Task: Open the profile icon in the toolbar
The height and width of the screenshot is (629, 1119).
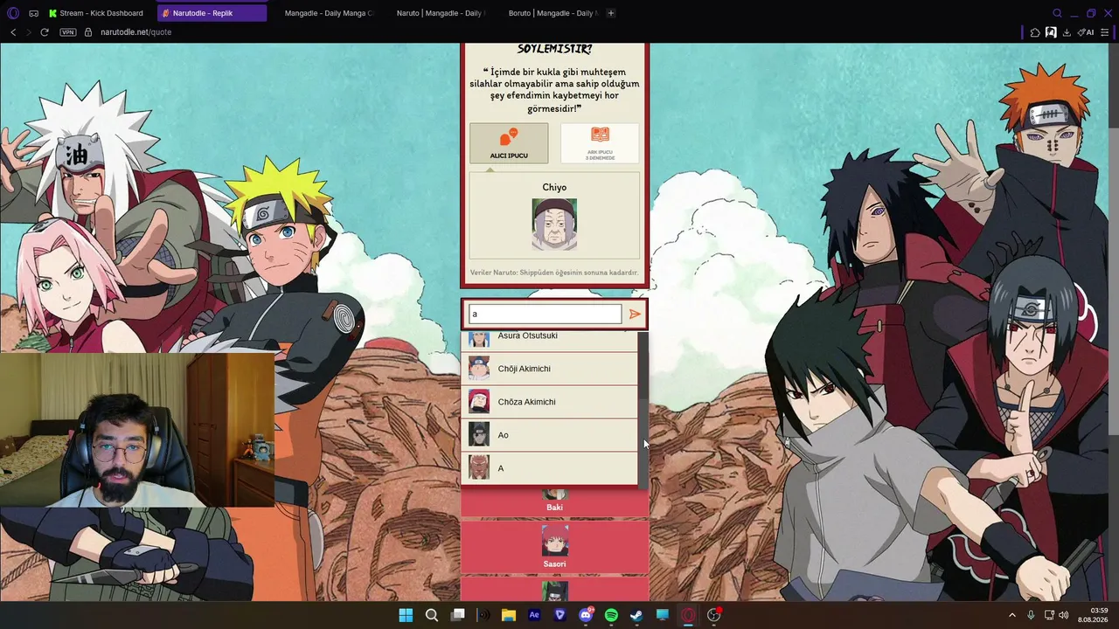Action: click(1051, 32)
